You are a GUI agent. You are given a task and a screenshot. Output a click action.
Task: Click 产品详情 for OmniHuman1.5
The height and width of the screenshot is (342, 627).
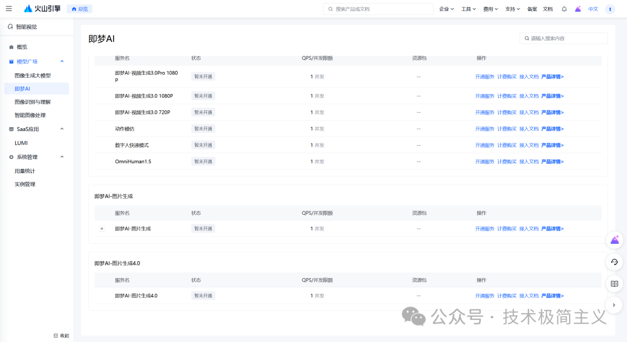pos(552,161)
